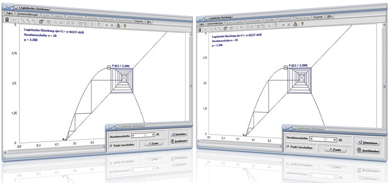Click the first X delete icon in right window toolbar

(283, 25)
